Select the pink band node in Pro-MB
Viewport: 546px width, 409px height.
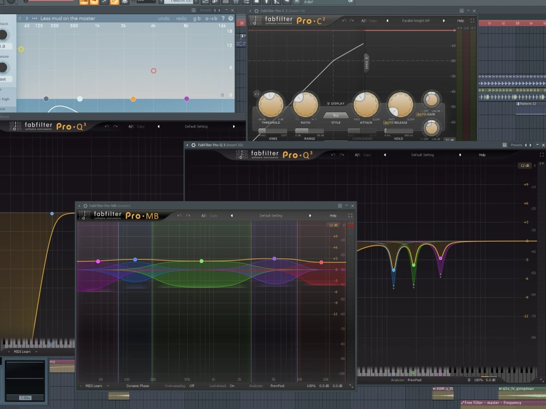pyautogui.click(x=98, y=261)
